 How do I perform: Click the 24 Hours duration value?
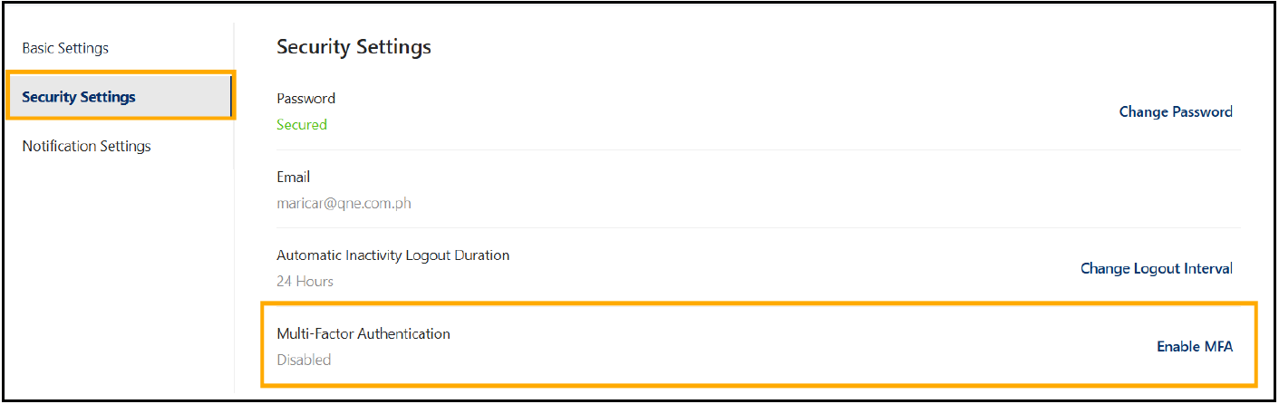pyautogui.click(x=305, y=282)
